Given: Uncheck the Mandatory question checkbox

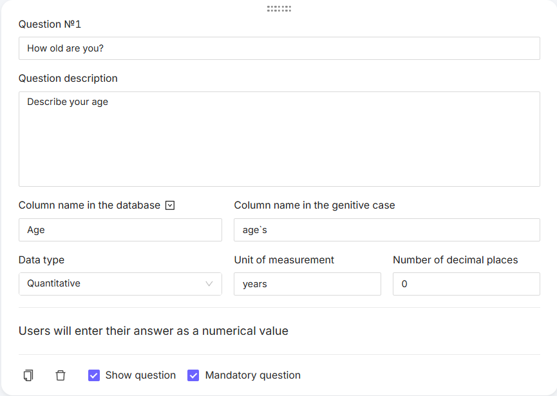Looking at the screenshot, I should tap(193, 375).
